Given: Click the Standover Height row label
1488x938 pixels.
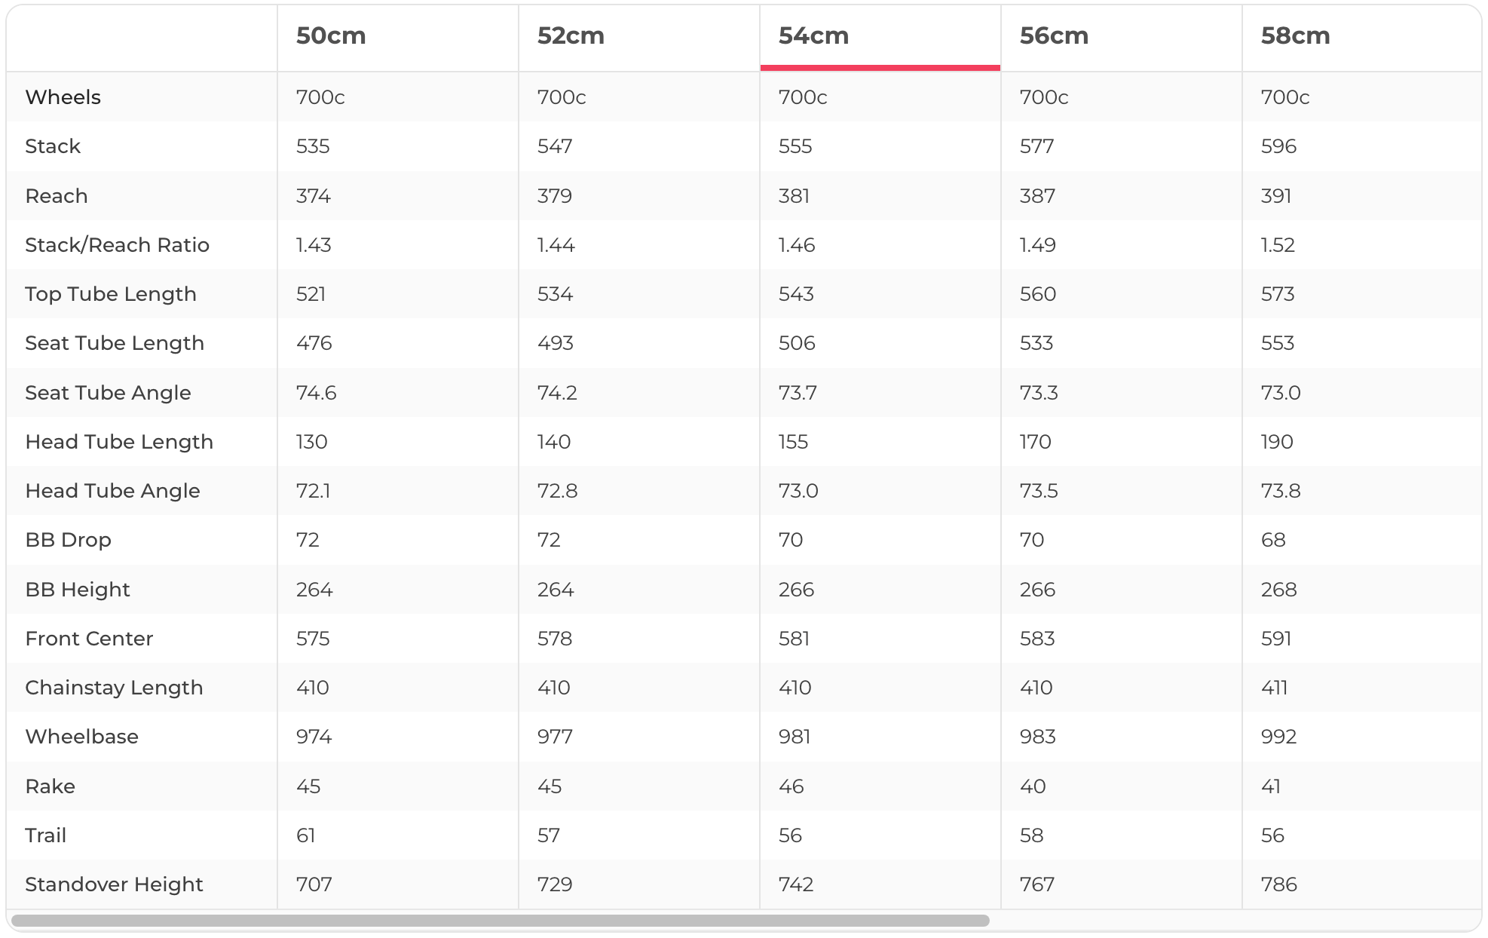Looking at the screenshot, I should pyautogui.click(x=114, y=884).
